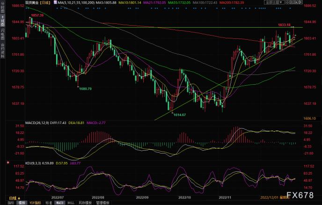The image size is (322, 205).
Task: Choose the MACD template button
Action: coord(60,203)
